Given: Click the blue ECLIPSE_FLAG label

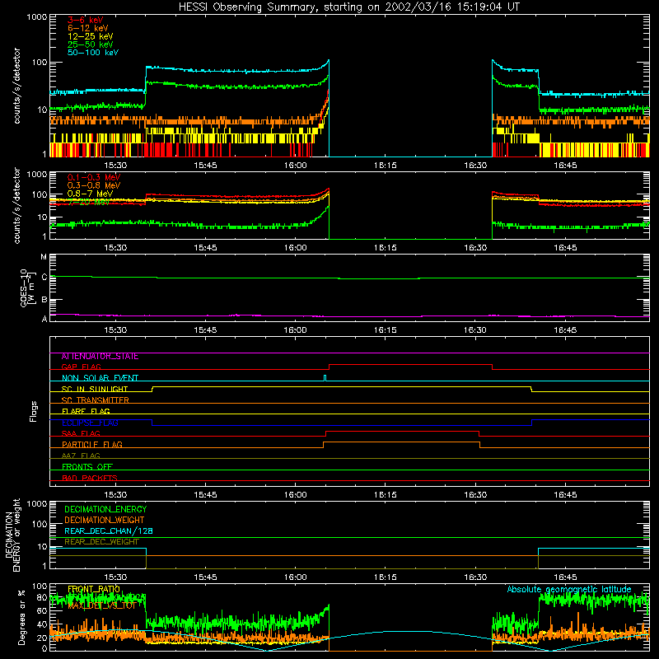Looking at the screenshot, I should [90, 423].
